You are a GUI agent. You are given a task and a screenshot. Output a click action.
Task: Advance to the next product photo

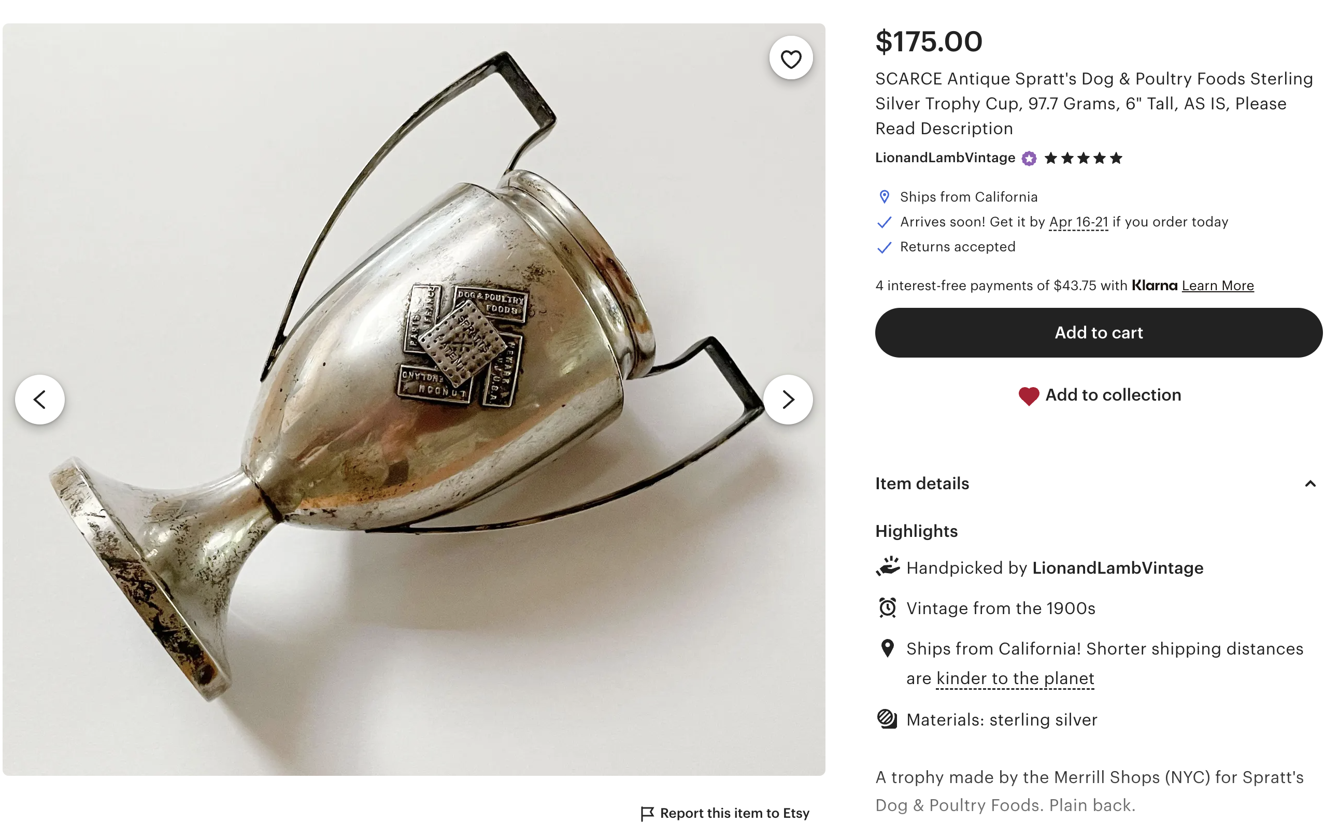[x=788, y=400]
